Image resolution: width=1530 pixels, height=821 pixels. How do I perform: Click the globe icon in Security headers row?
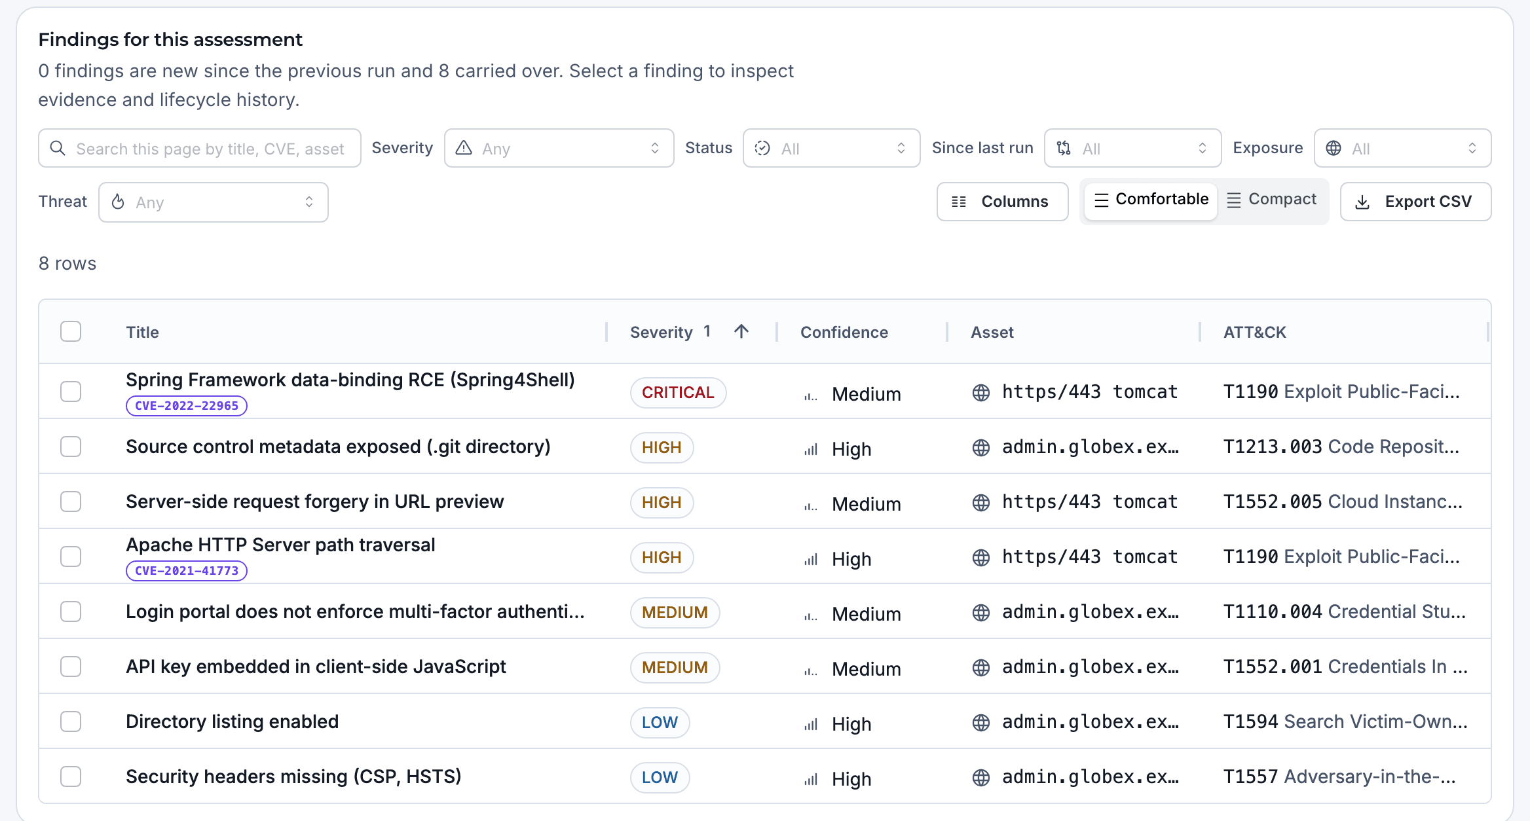click(x=980, y=778)
